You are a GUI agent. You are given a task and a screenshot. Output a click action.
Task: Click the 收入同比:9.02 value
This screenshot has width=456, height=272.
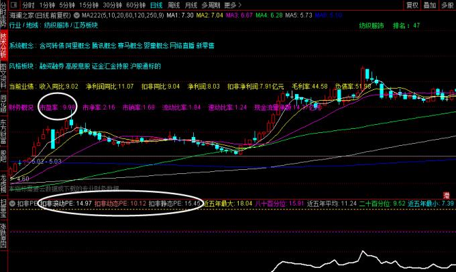pyautogui.click(x=59, y=87)
